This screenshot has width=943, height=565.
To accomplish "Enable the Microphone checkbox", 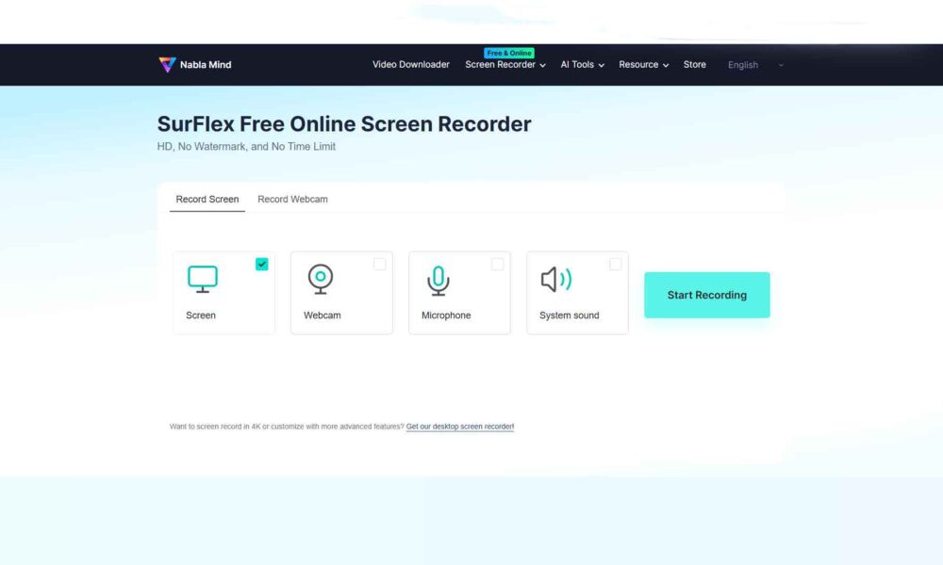I will pyautogui.click(x=497, y=265).
